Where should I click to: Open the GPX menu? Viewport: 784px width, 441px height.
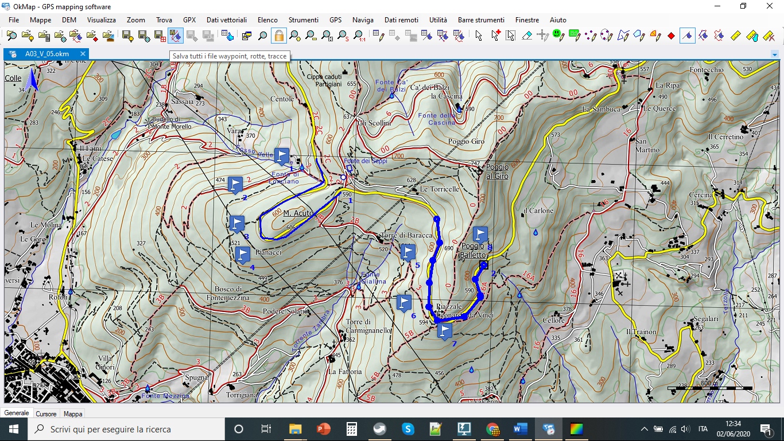[189, 20]
